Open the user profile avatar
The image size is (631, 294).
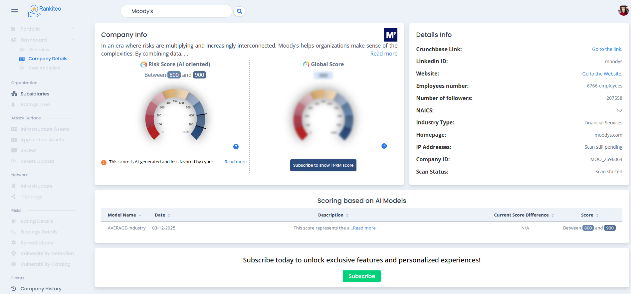coord(623,10)
